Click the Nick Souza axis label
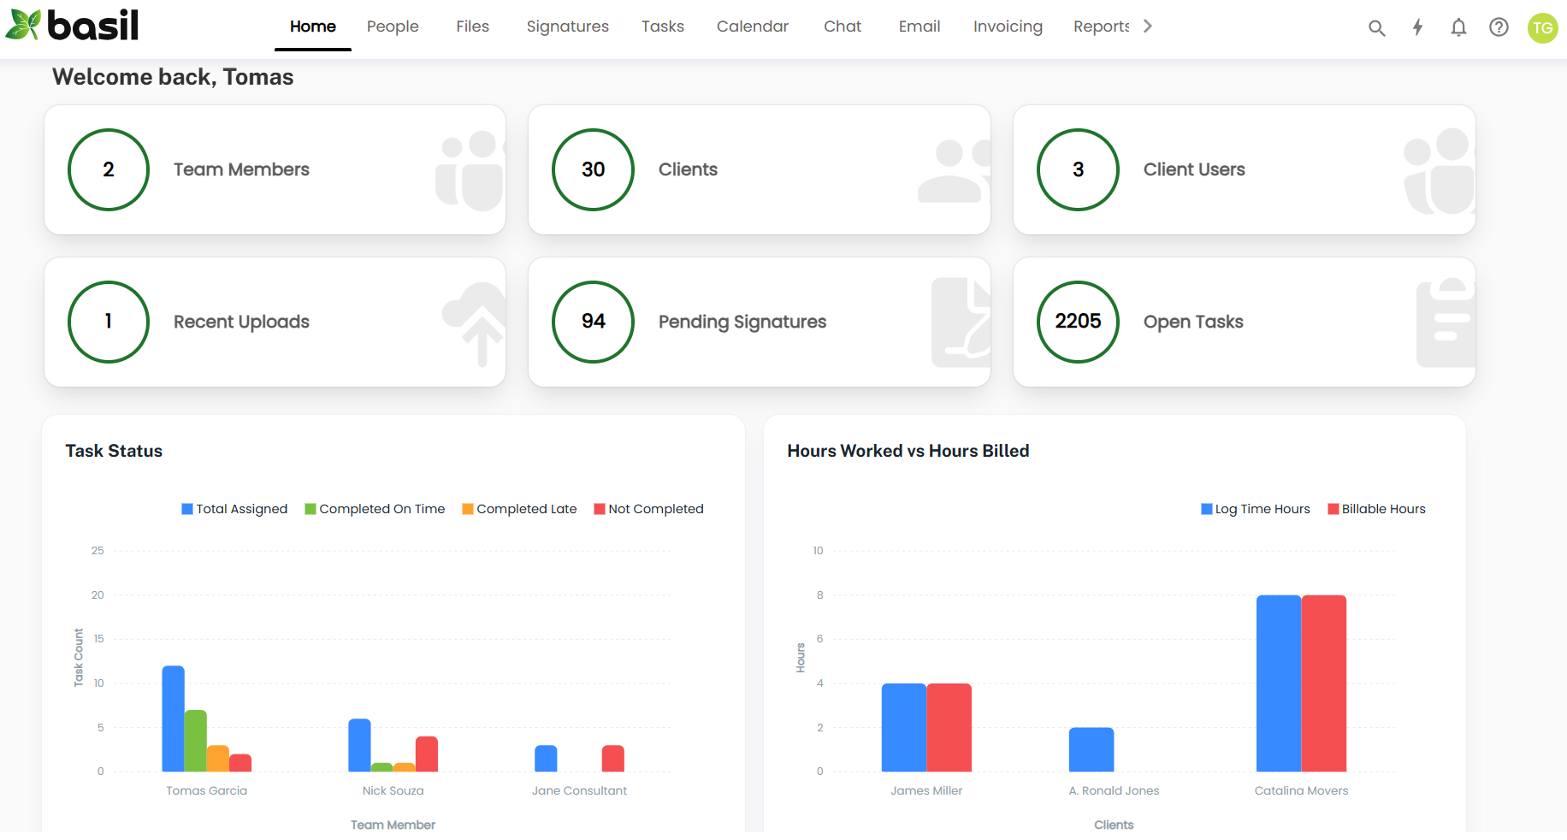Screen dimensions: 1567x840 click(393, 790)
